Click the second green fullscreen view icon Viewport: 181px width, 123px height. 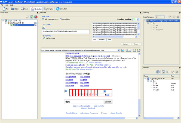coord(139,50)
